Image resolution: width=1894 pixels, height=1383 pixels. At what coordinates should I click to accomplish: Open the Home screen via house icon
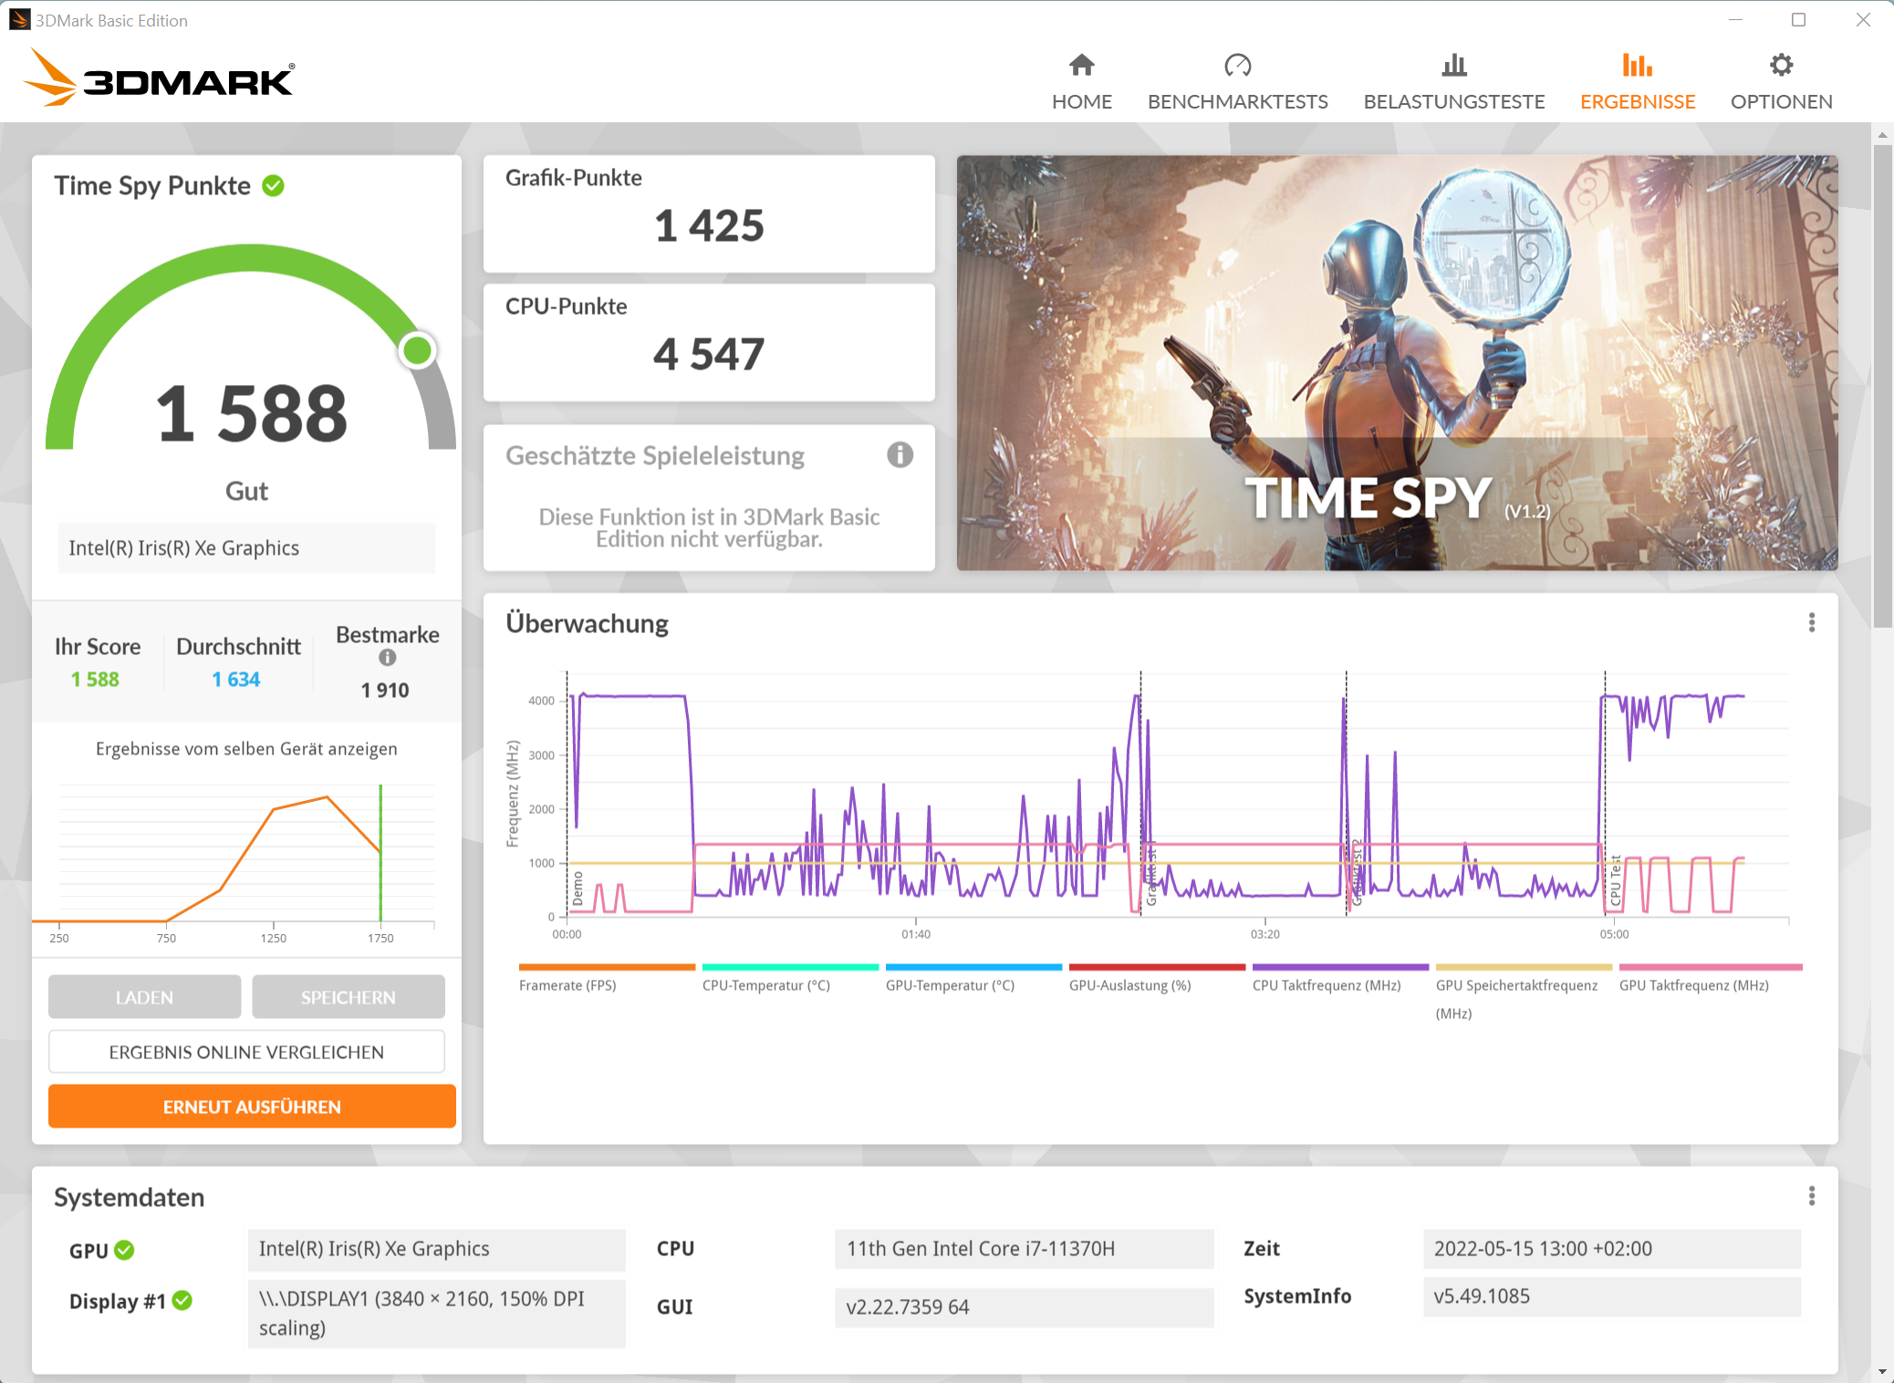point(1082,65)
